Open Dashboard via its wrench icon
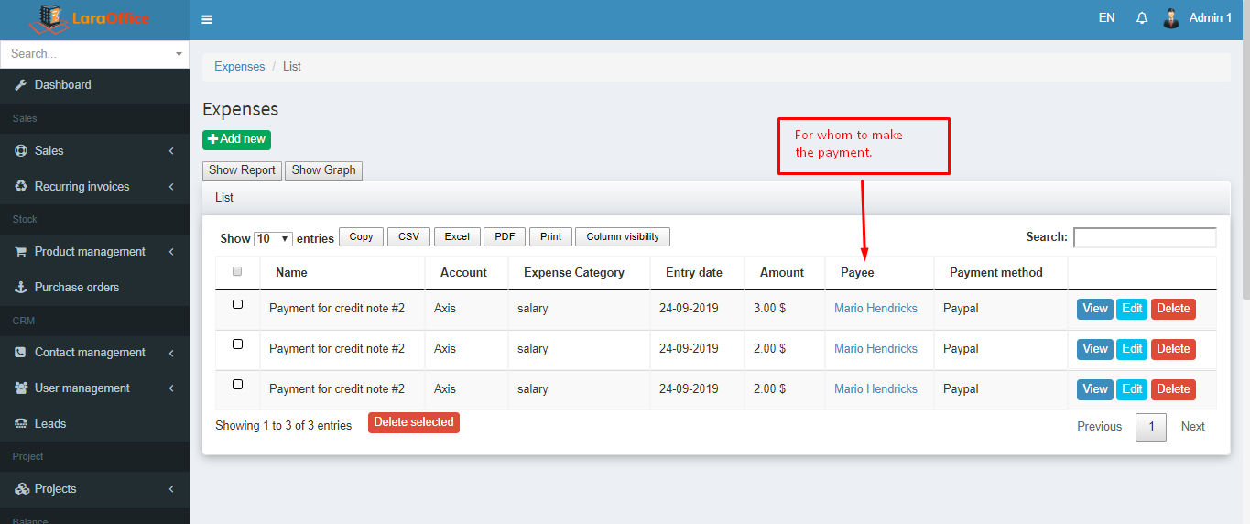The image size is (1250, 524). [21, 85]
